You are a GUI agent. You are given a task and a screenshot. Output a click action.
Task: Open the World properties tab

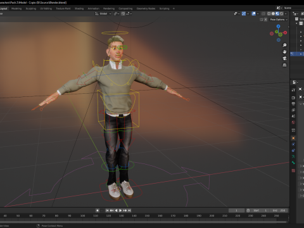293,122
